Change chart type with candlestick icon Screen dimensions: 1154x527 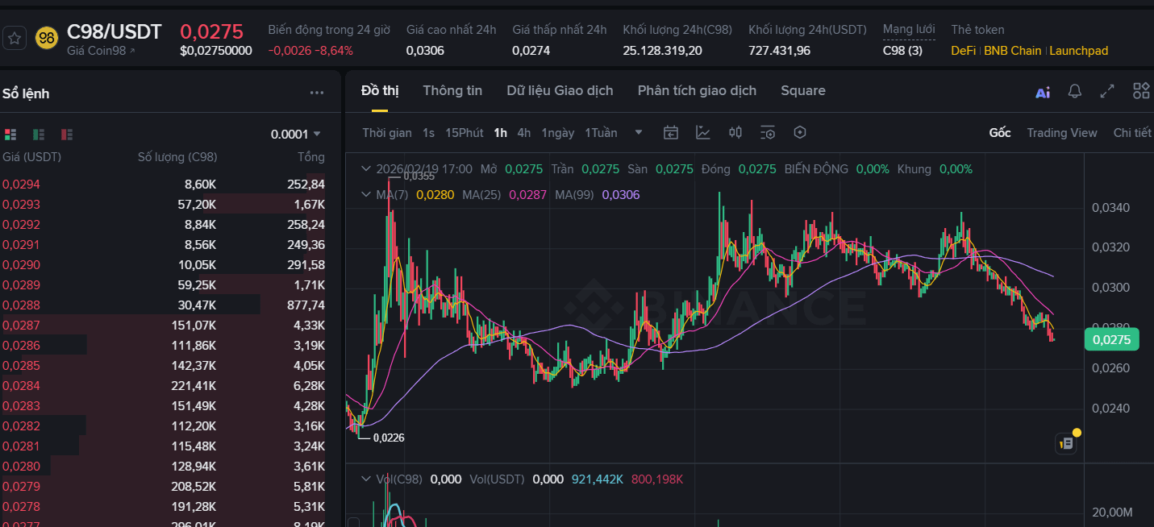tap(735, 133)
